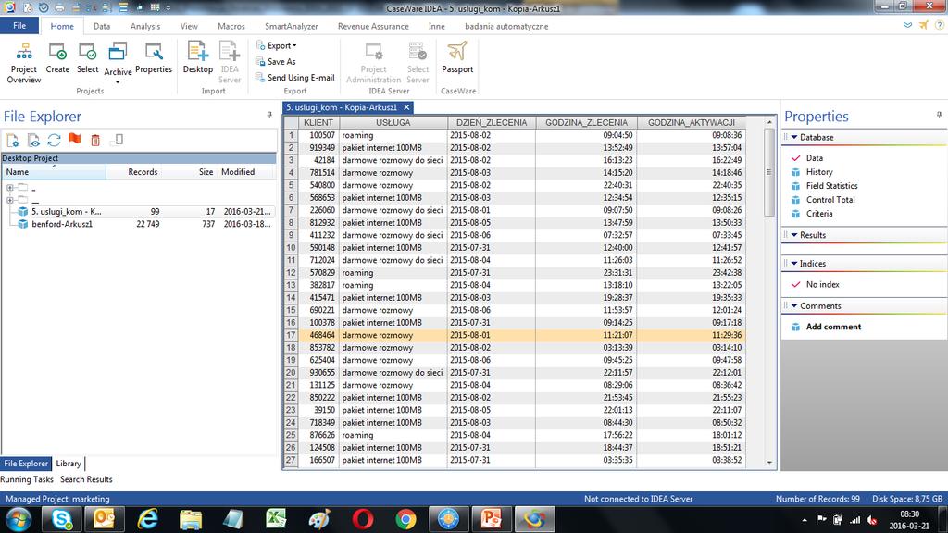Open the quick access toolbar customize dropdown

click(168, 7)
